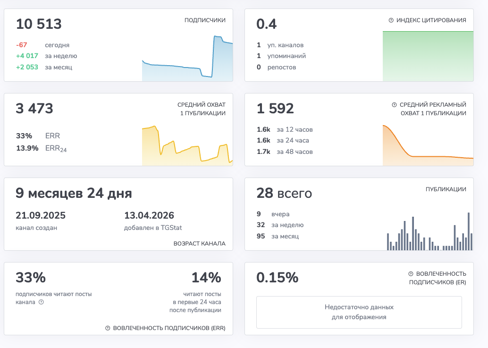
Task: Click the help icon beside ИНДЕКС ЦИТИРОВАНИЯ
Action: (x=391, y=20)
